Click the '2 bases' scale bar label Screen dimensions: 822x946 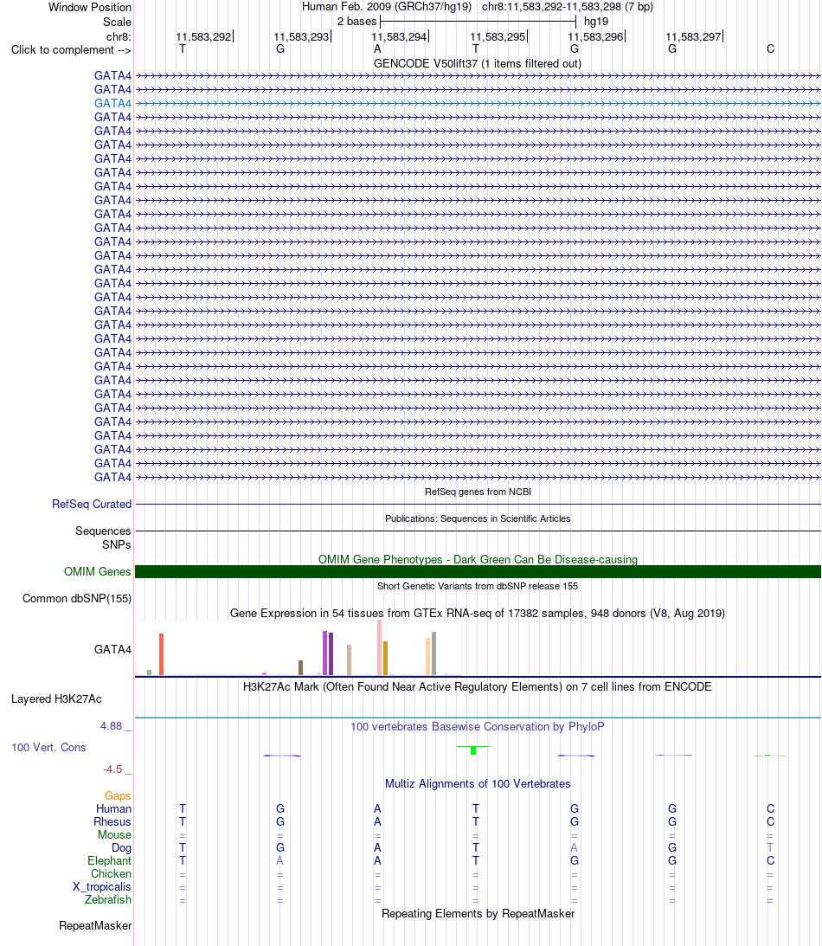[x=356, y=21]
